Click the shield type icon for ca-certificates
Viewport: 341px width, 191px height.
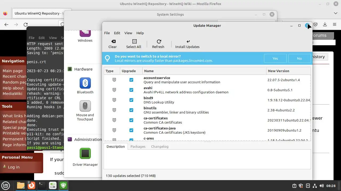tap(114, 120)
